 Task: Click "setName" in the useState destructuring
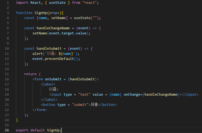(58, 18)
